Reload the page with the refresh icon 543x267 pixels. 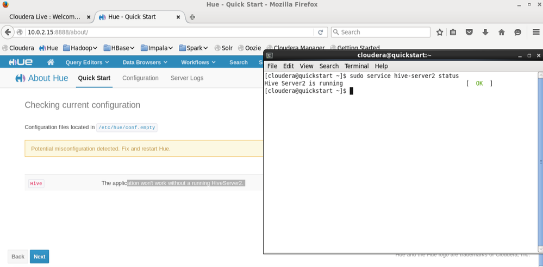pos(320,32)
